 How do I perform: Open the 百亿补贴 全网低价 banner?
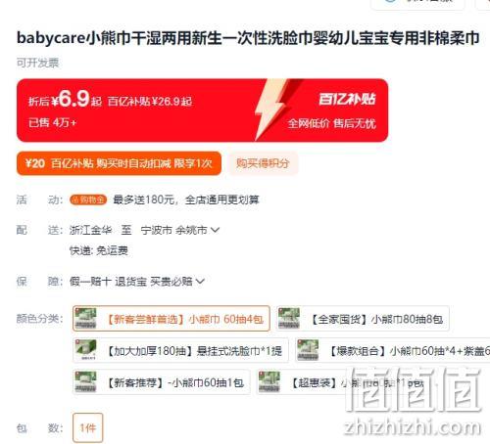(202, 111)
